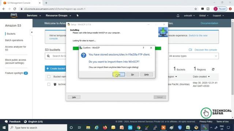Click Yes in the WinSCP Confirm dialog
Image resolution: width=234 pixels, height=131 pixels.
point(119,75)
